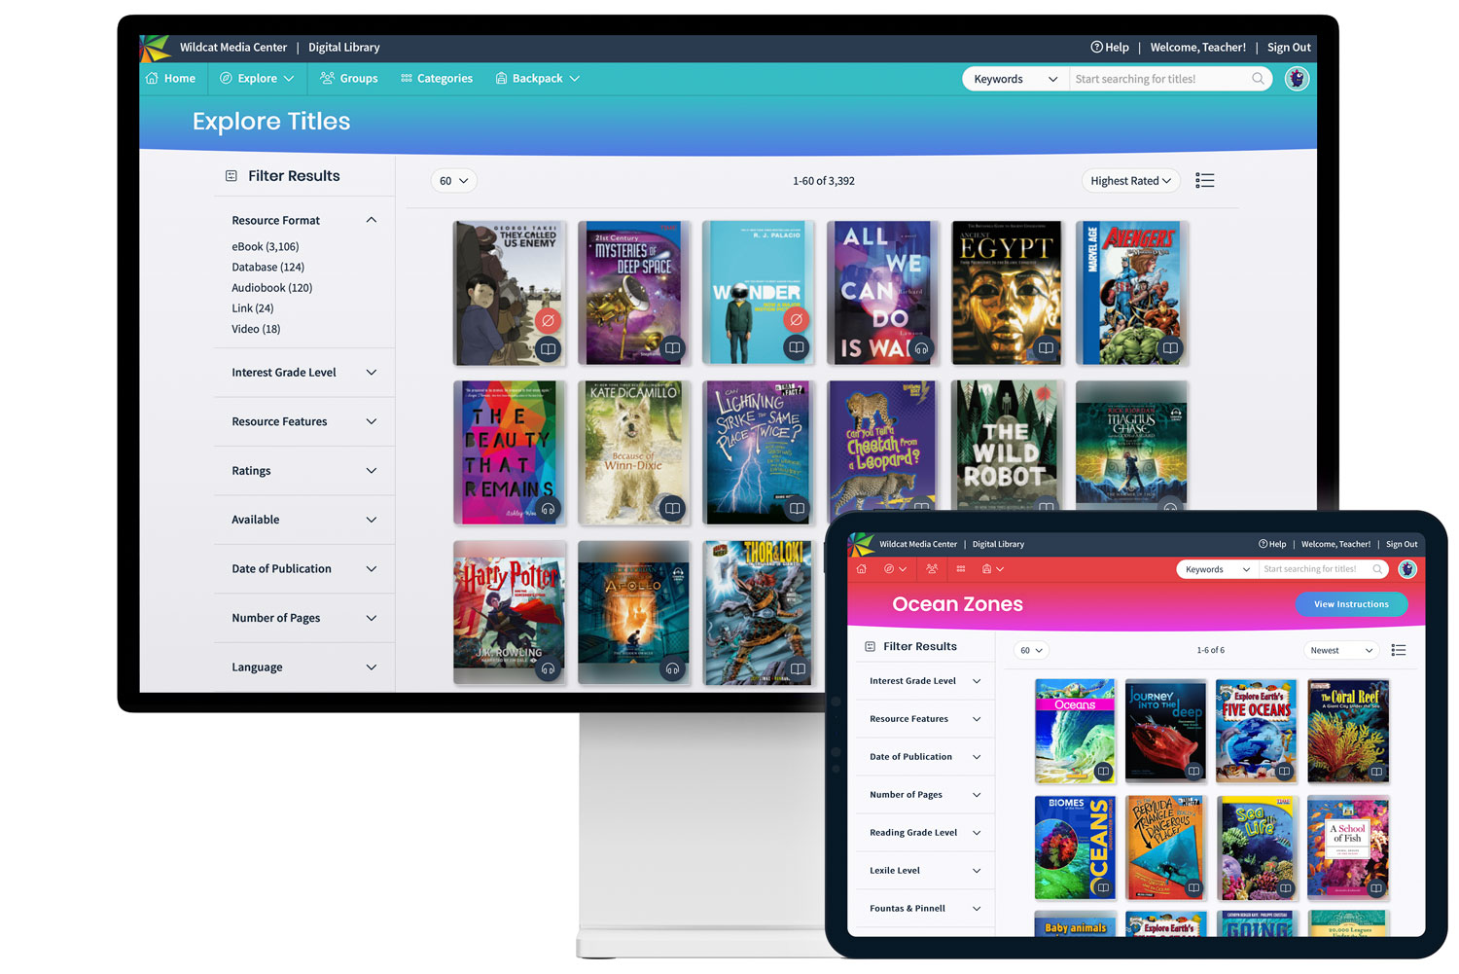Filter by Link (24)
Viewport: 1459px width, 974px height.
tap(252, 308)
